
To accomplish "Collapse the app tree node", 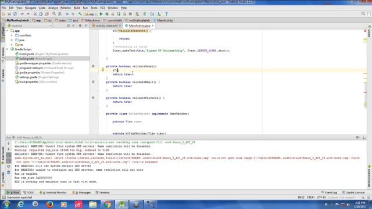I will pyautogui.click(x=8, y=31).
